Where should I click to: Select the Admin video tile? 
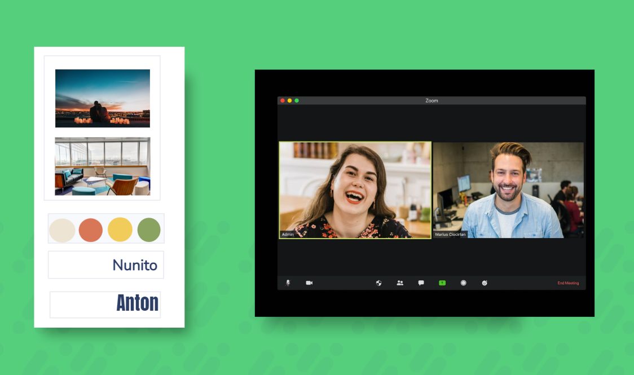coord(355,190)
